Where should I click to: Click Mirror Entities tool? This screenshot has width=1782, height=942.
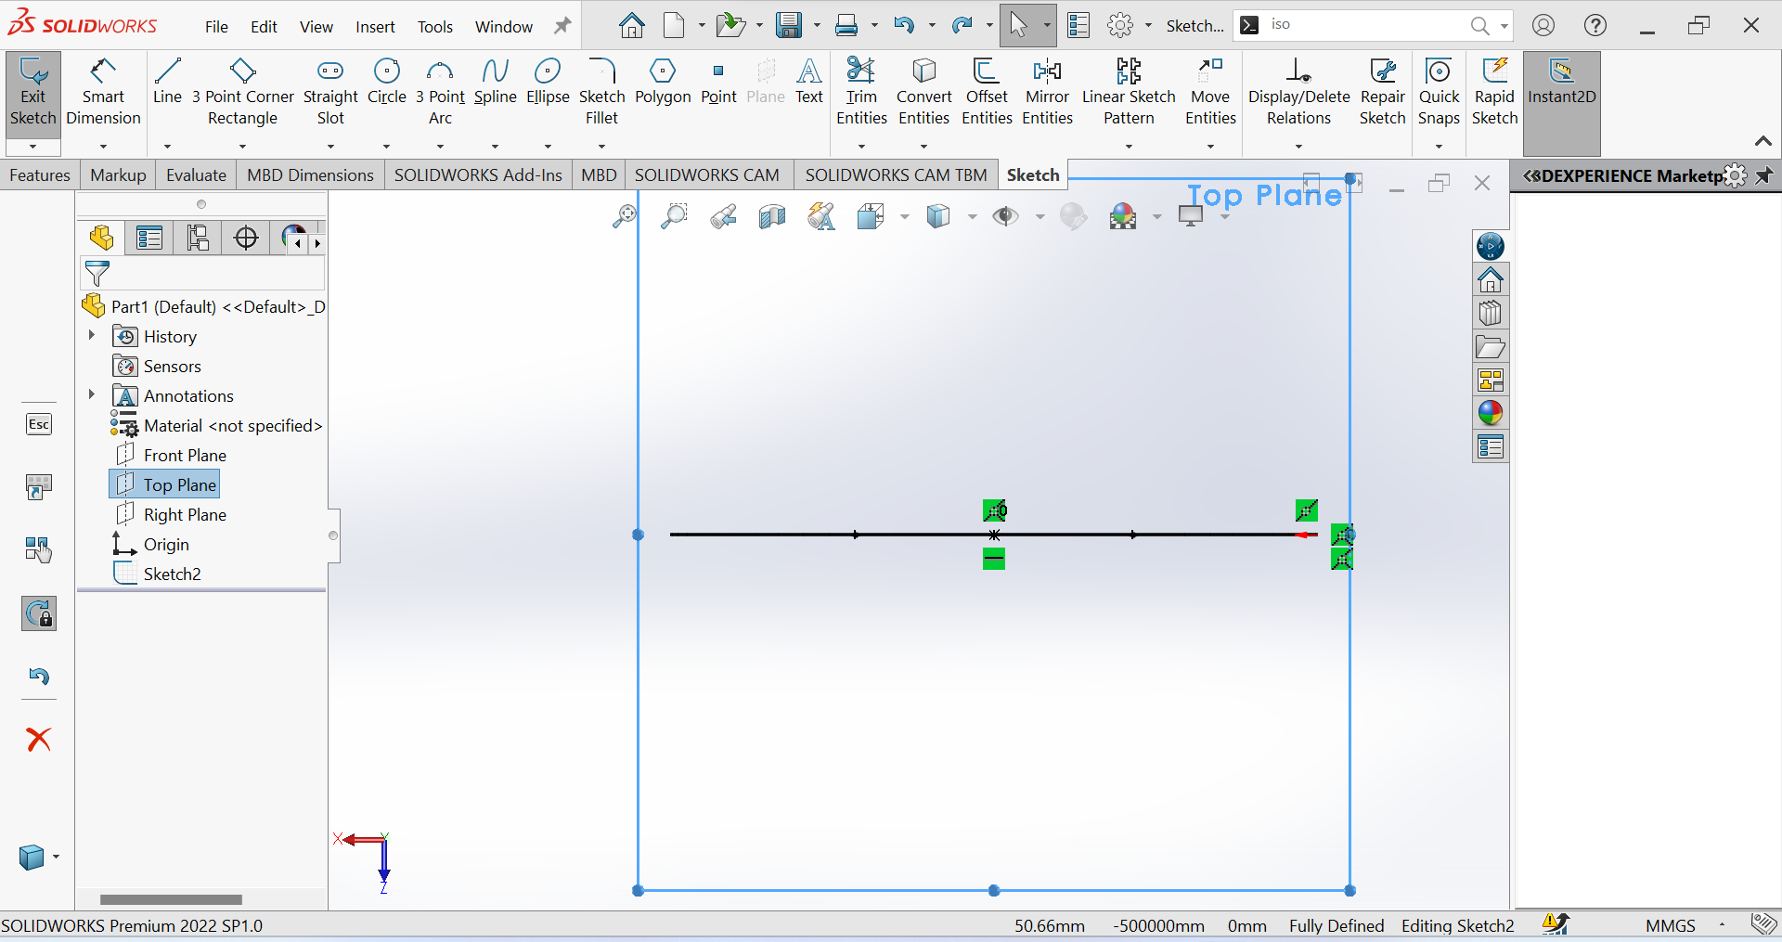1047,93
